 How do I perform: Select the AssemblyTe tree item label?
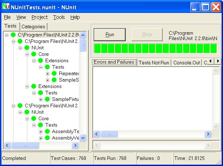(x=65, y=132)
